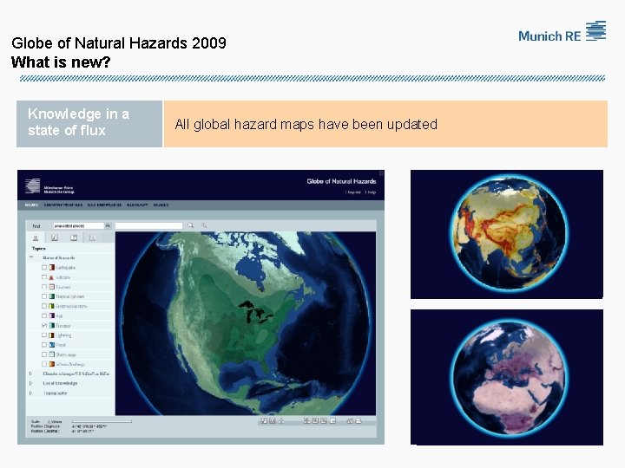The width and height of the screenshot is (625, 468).
Task: Click the Earthquake hazard layer icon
Action: pos(52,268)
